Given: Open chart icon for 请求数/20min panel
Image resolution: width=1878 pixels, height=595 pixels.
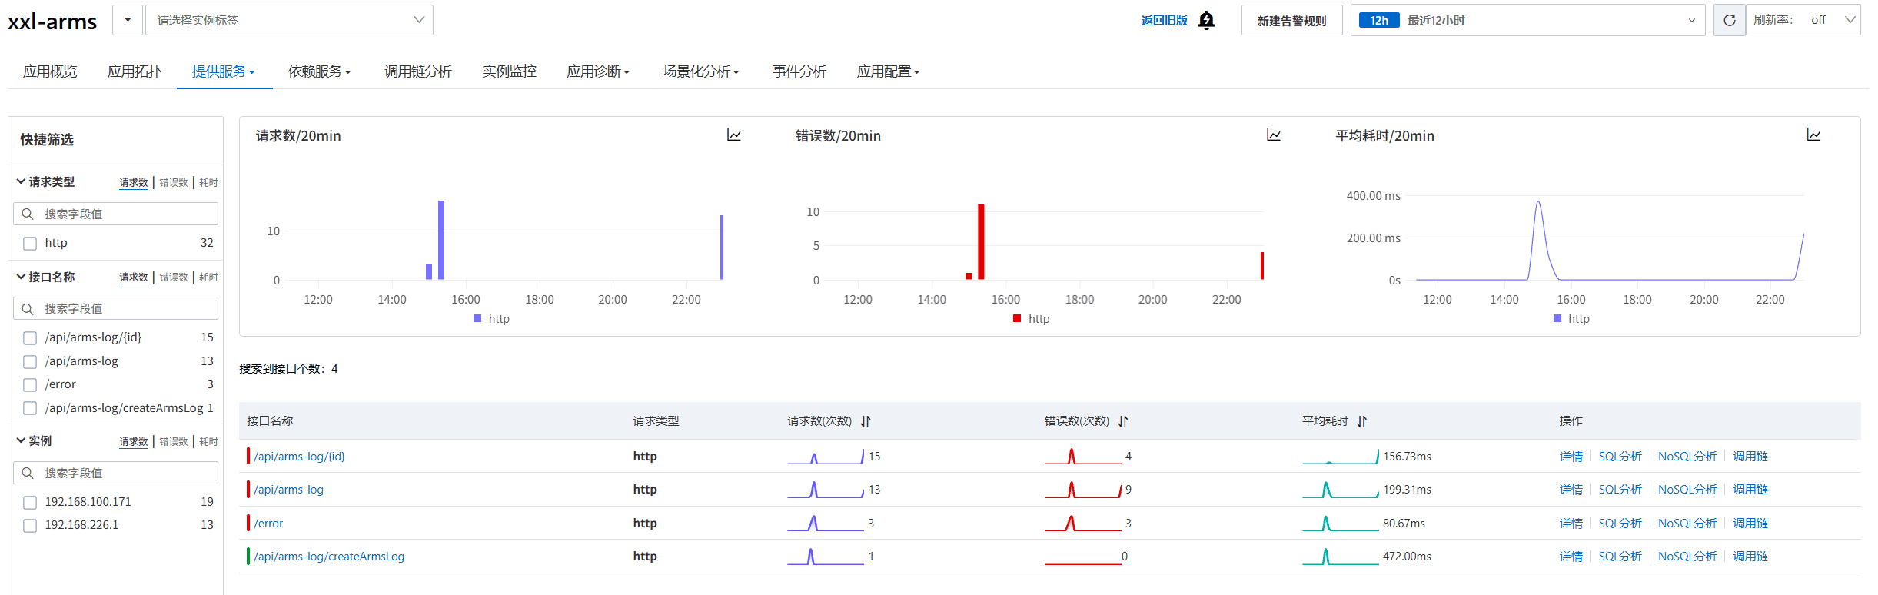Looking at the screenshot, I should point(734,135).
